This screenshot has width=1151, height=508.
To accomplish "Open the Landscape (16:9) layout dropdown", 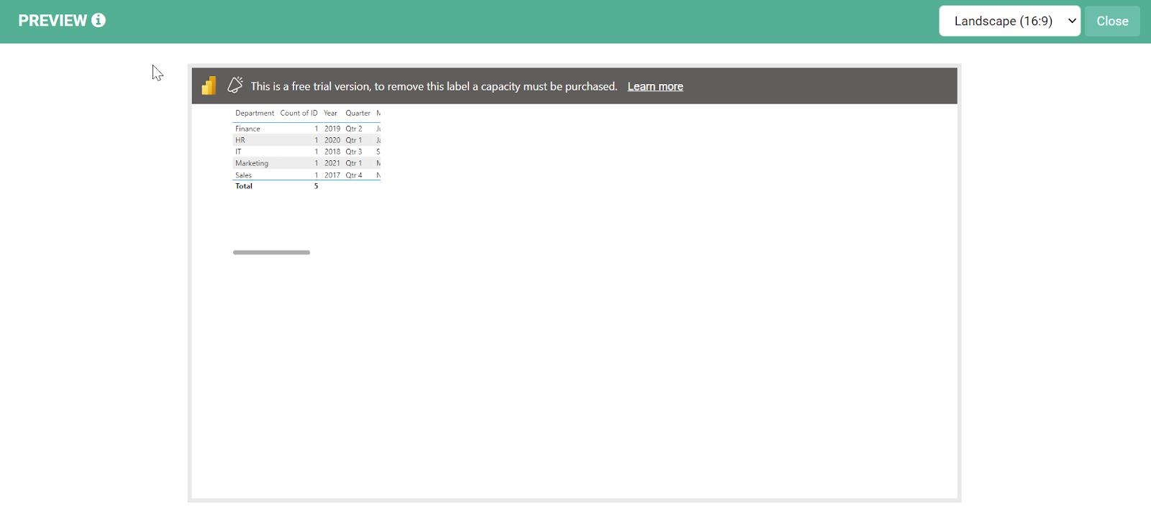I will tap(1009, 21).
